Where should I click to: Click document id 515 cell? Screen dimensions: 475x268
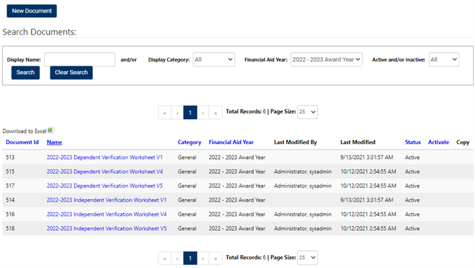10,172
